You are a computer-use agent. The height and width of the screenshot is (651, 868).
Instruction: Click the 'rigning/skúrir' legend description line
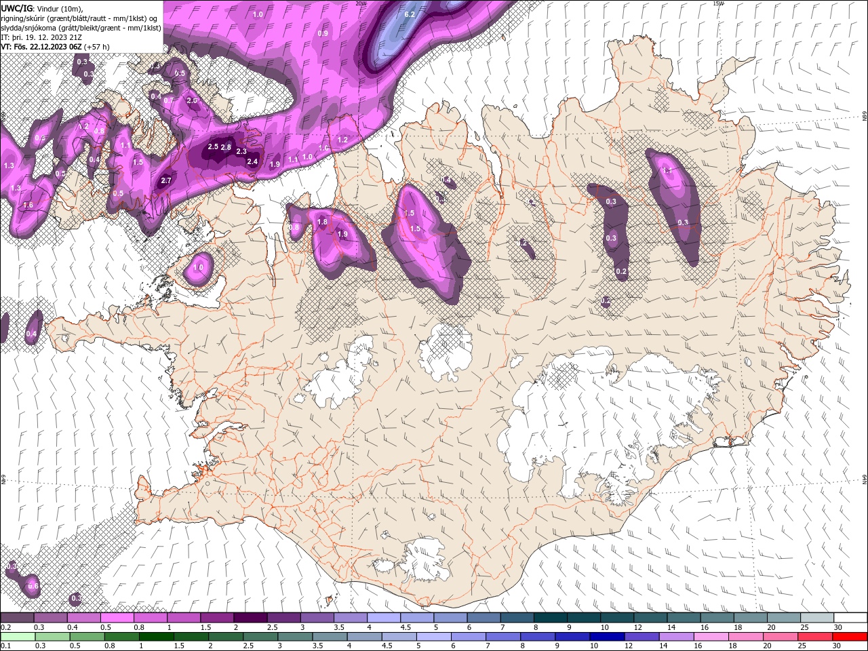pyautogui.click(x=79, y=18)
